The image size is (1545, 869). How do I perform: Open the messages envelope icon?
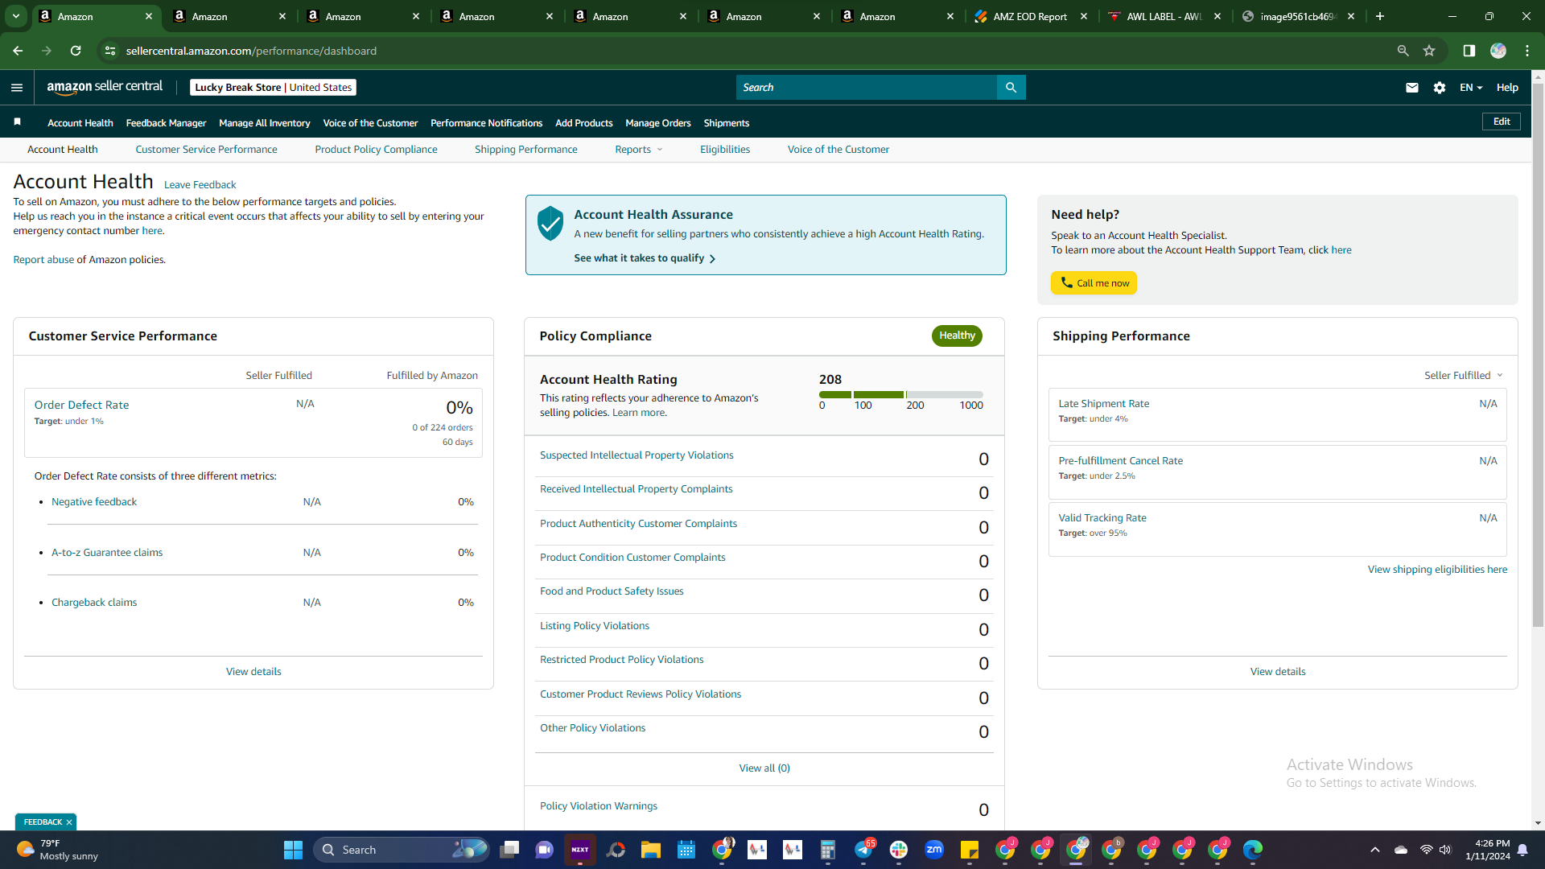pyautogui.click(x=1411, y=88)
